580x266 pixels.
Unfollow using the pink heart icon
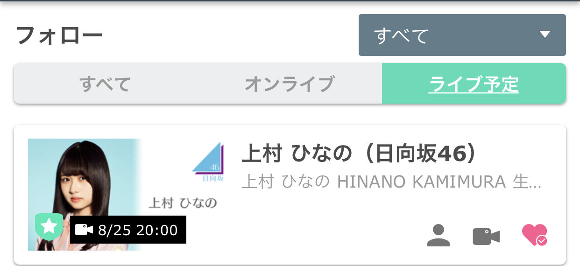click(x=534, y=235)
